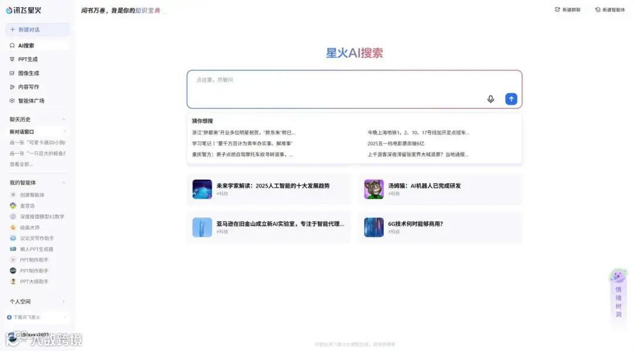Click the PPT生成 icon
This screenshot has height=351, width=634.
[12, 59]
